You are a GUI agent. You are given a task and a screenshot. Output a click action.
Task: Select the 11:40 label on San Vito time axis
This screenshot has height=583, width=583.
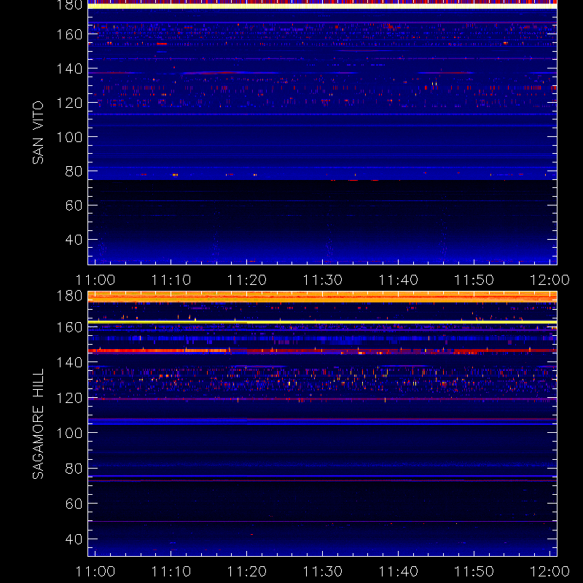399,280
